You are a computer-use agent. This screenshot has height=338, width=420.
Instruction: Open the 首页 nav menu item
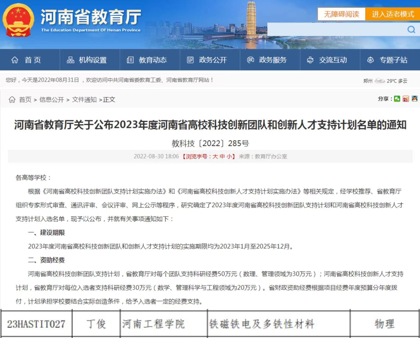click(x=30, y=60)
